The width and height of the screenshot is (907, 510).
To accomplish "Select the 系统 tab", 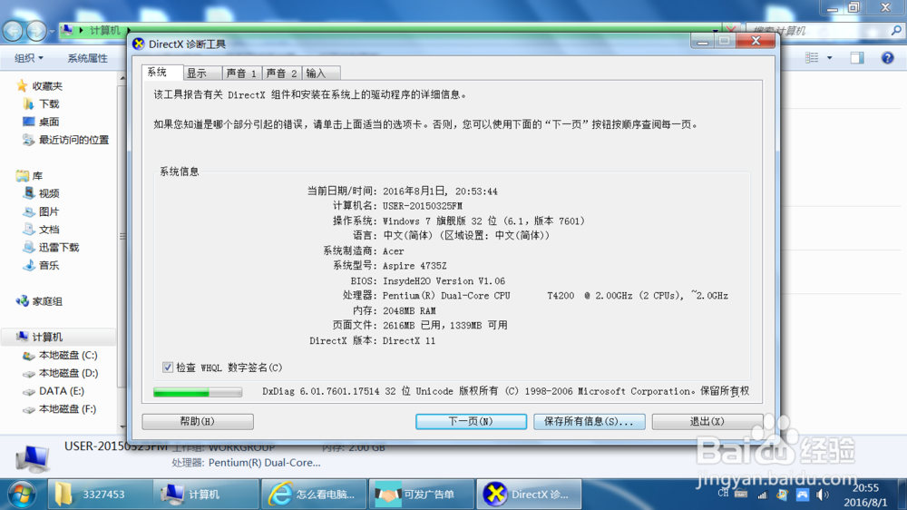I will coord(162,72).
